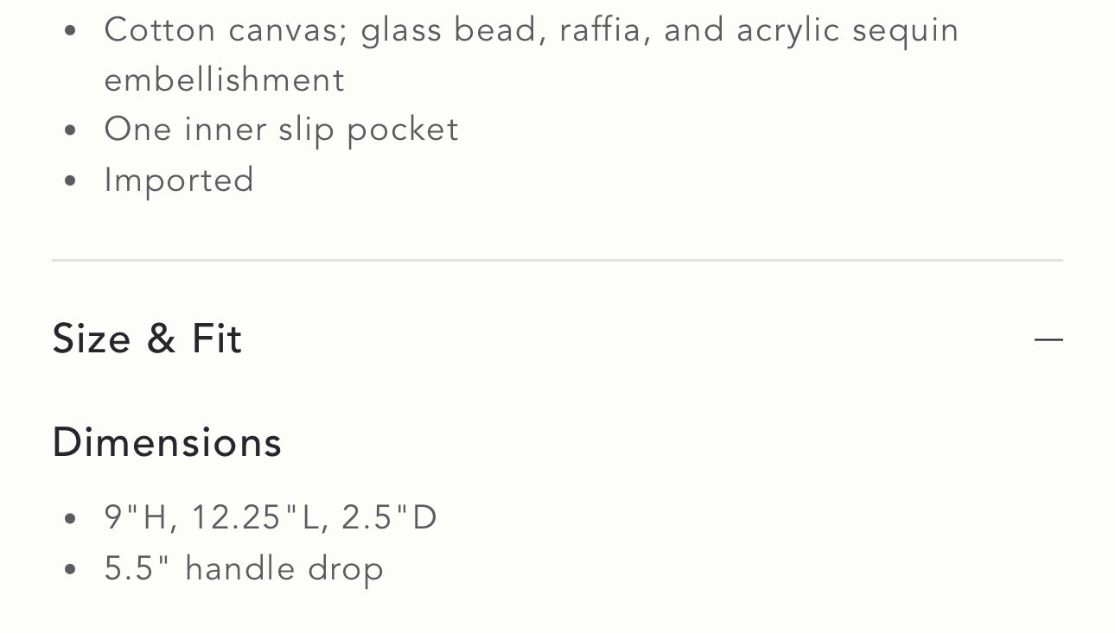Click the bullet beside 5.5" handle drop

click(x=69, y=568)
